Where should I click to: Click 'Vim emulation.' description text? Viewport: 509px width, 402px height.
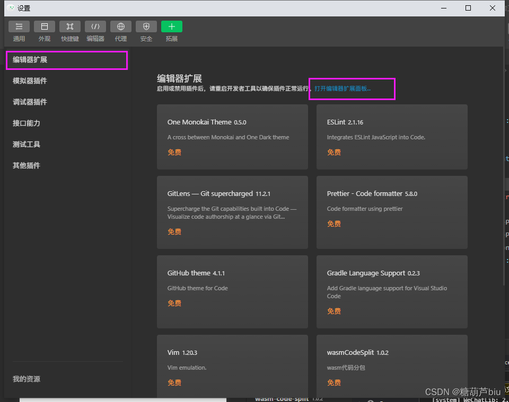(x=187, y=368)
